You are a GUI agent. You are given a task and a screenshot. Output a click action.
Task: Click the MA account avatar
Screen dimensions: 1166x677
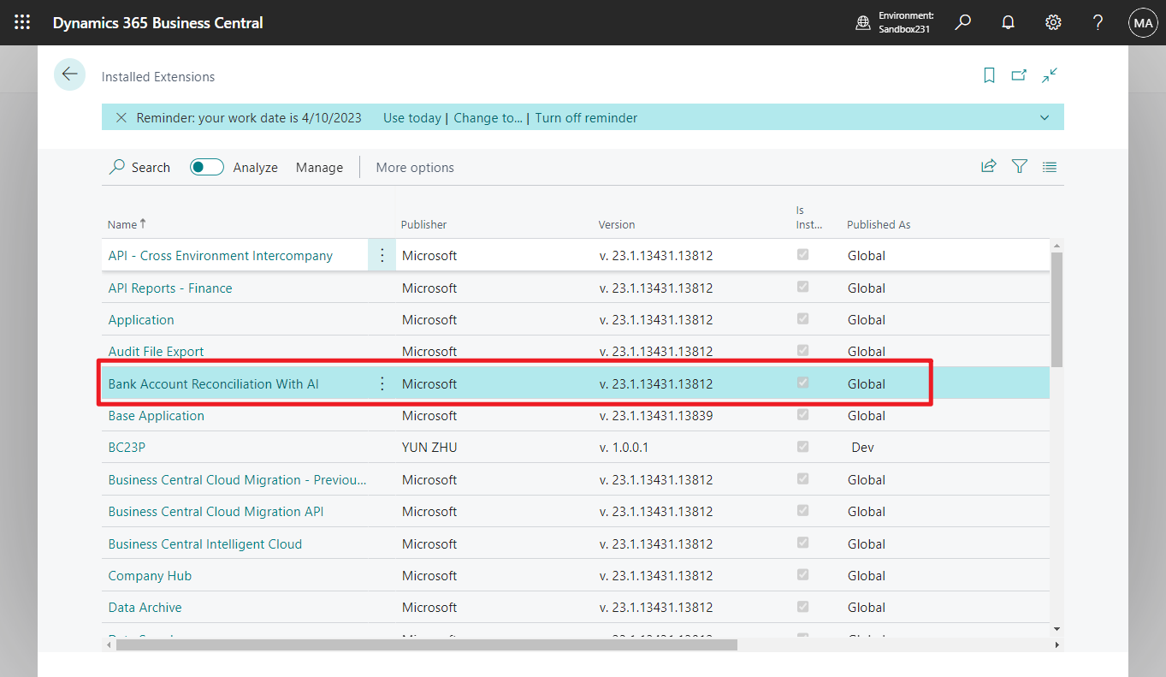(1143, 22)
